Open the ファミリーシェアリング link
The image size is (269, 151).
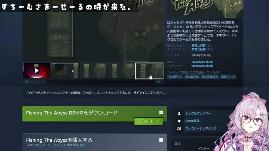(x=201, y=128)
